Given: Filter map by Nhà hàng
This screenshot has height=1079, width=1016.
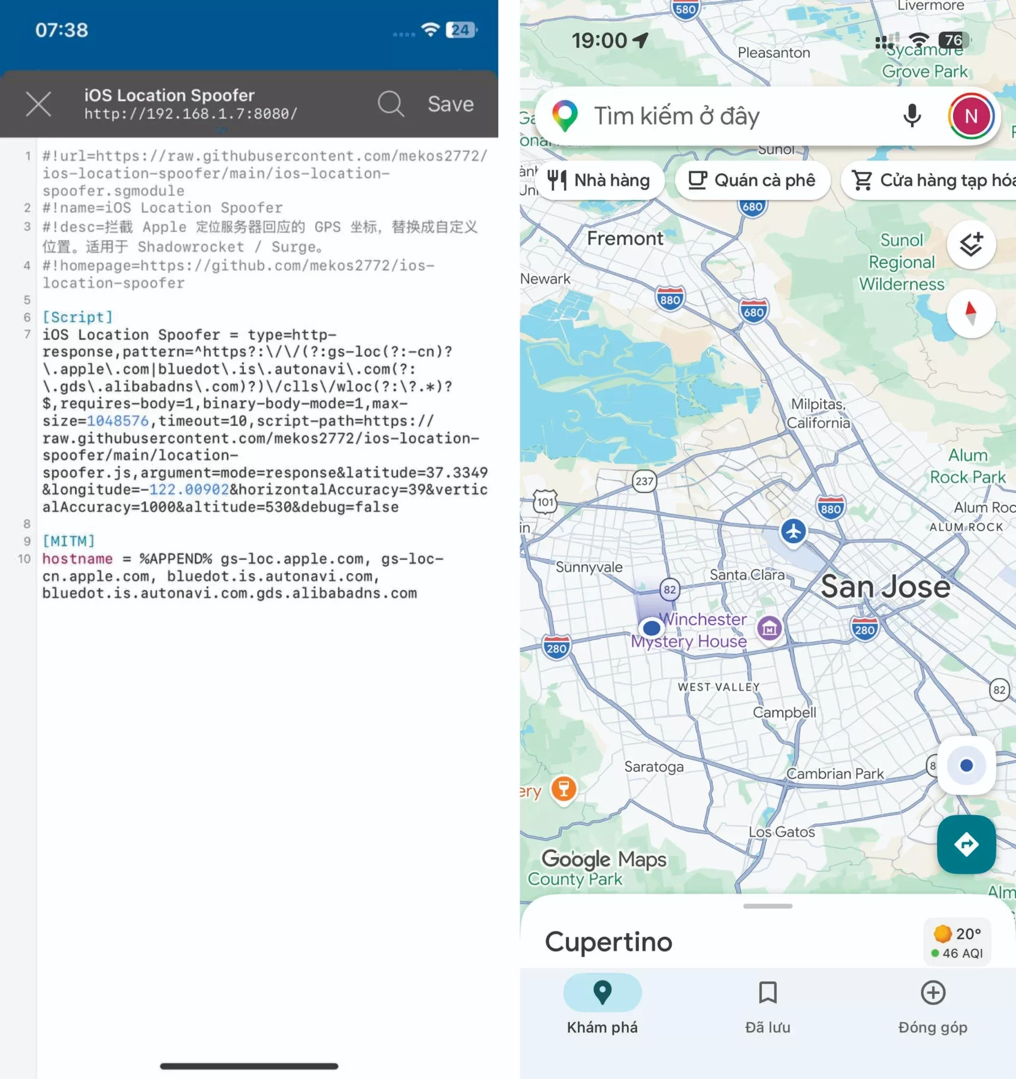Looking at the screenshot, I should 599,180.
